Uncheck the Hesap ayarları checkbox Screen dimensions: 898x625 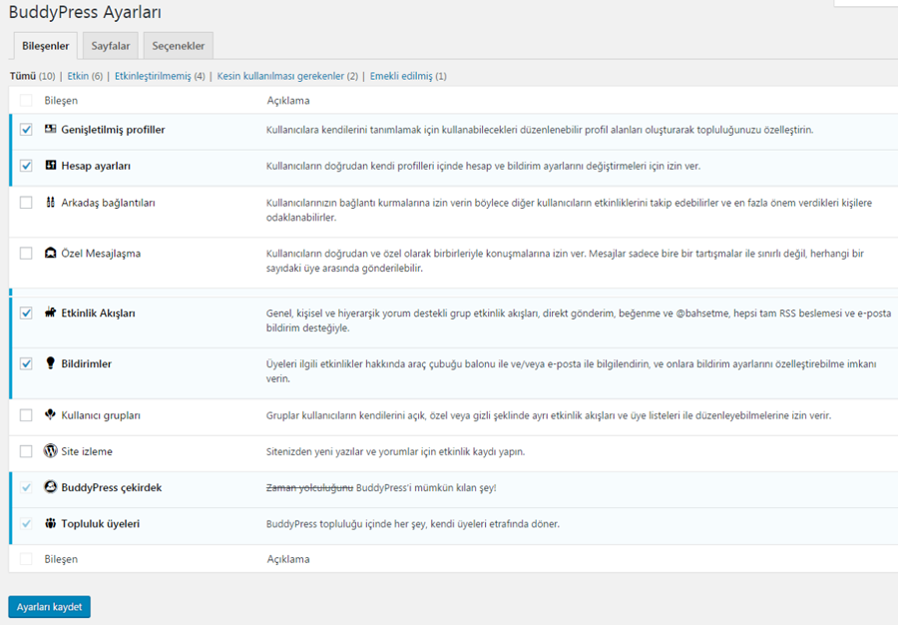click(x=26, y=166)
